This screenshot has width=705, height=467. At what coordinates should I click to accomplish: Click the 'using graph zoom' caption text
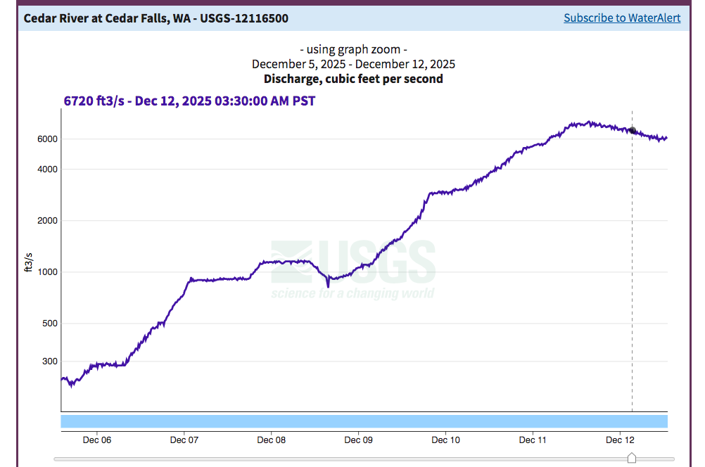pos(353,49)
